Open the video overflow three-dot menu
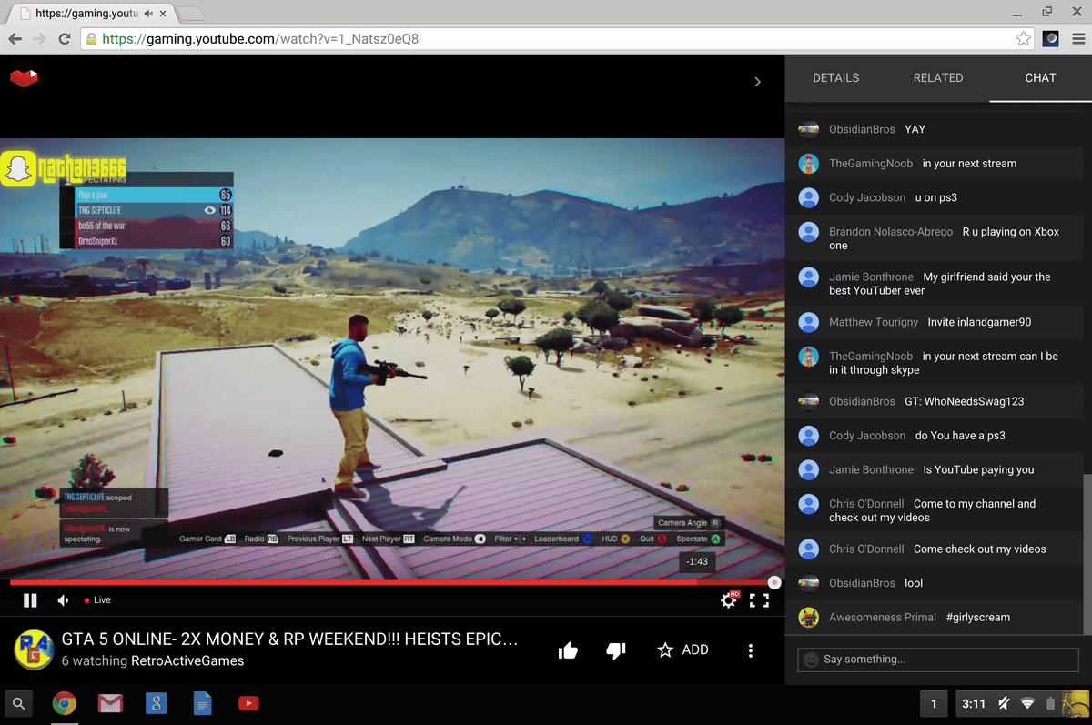The image size is (1092, 725). (751, 649)
